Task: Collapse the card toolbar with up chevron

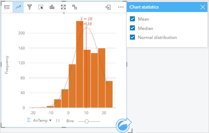Action: pyautogui.click(x=64, y=13)
